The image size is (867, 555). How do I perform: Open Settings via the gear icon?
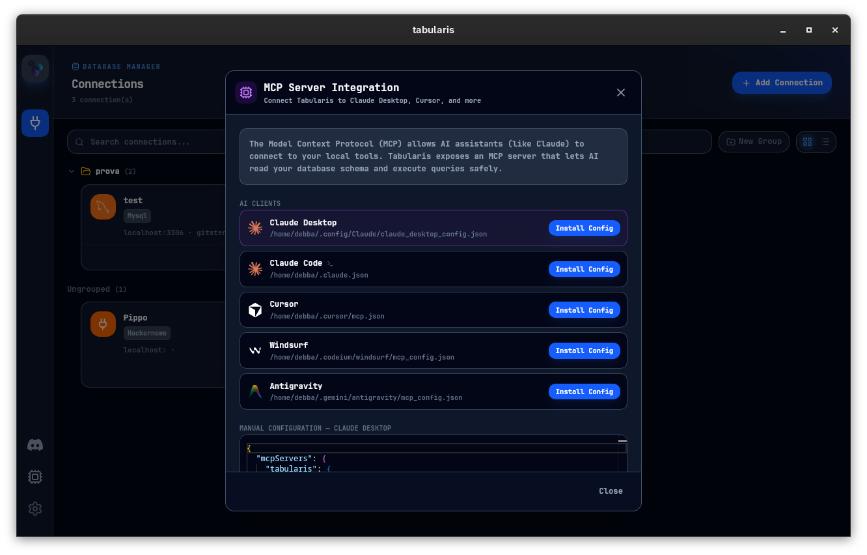click(x=34, y=509)
